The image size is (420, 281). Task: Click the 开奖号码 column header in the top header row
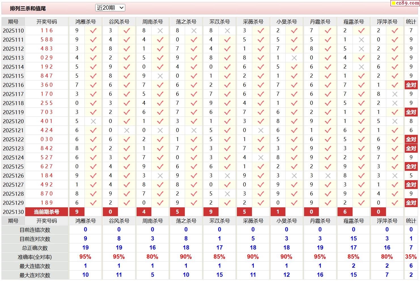[x=47, y=22]
